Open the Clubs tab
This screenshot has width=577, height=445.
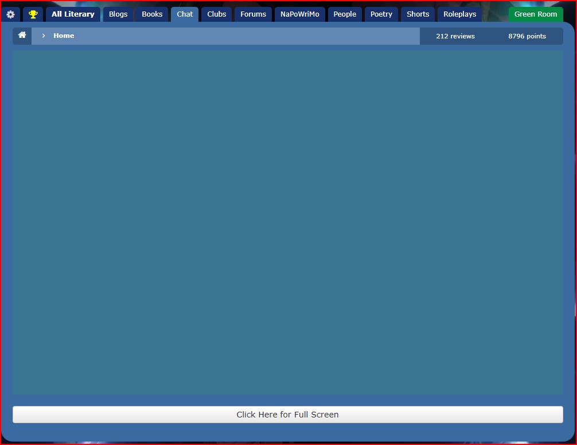(x=217, y=14)
